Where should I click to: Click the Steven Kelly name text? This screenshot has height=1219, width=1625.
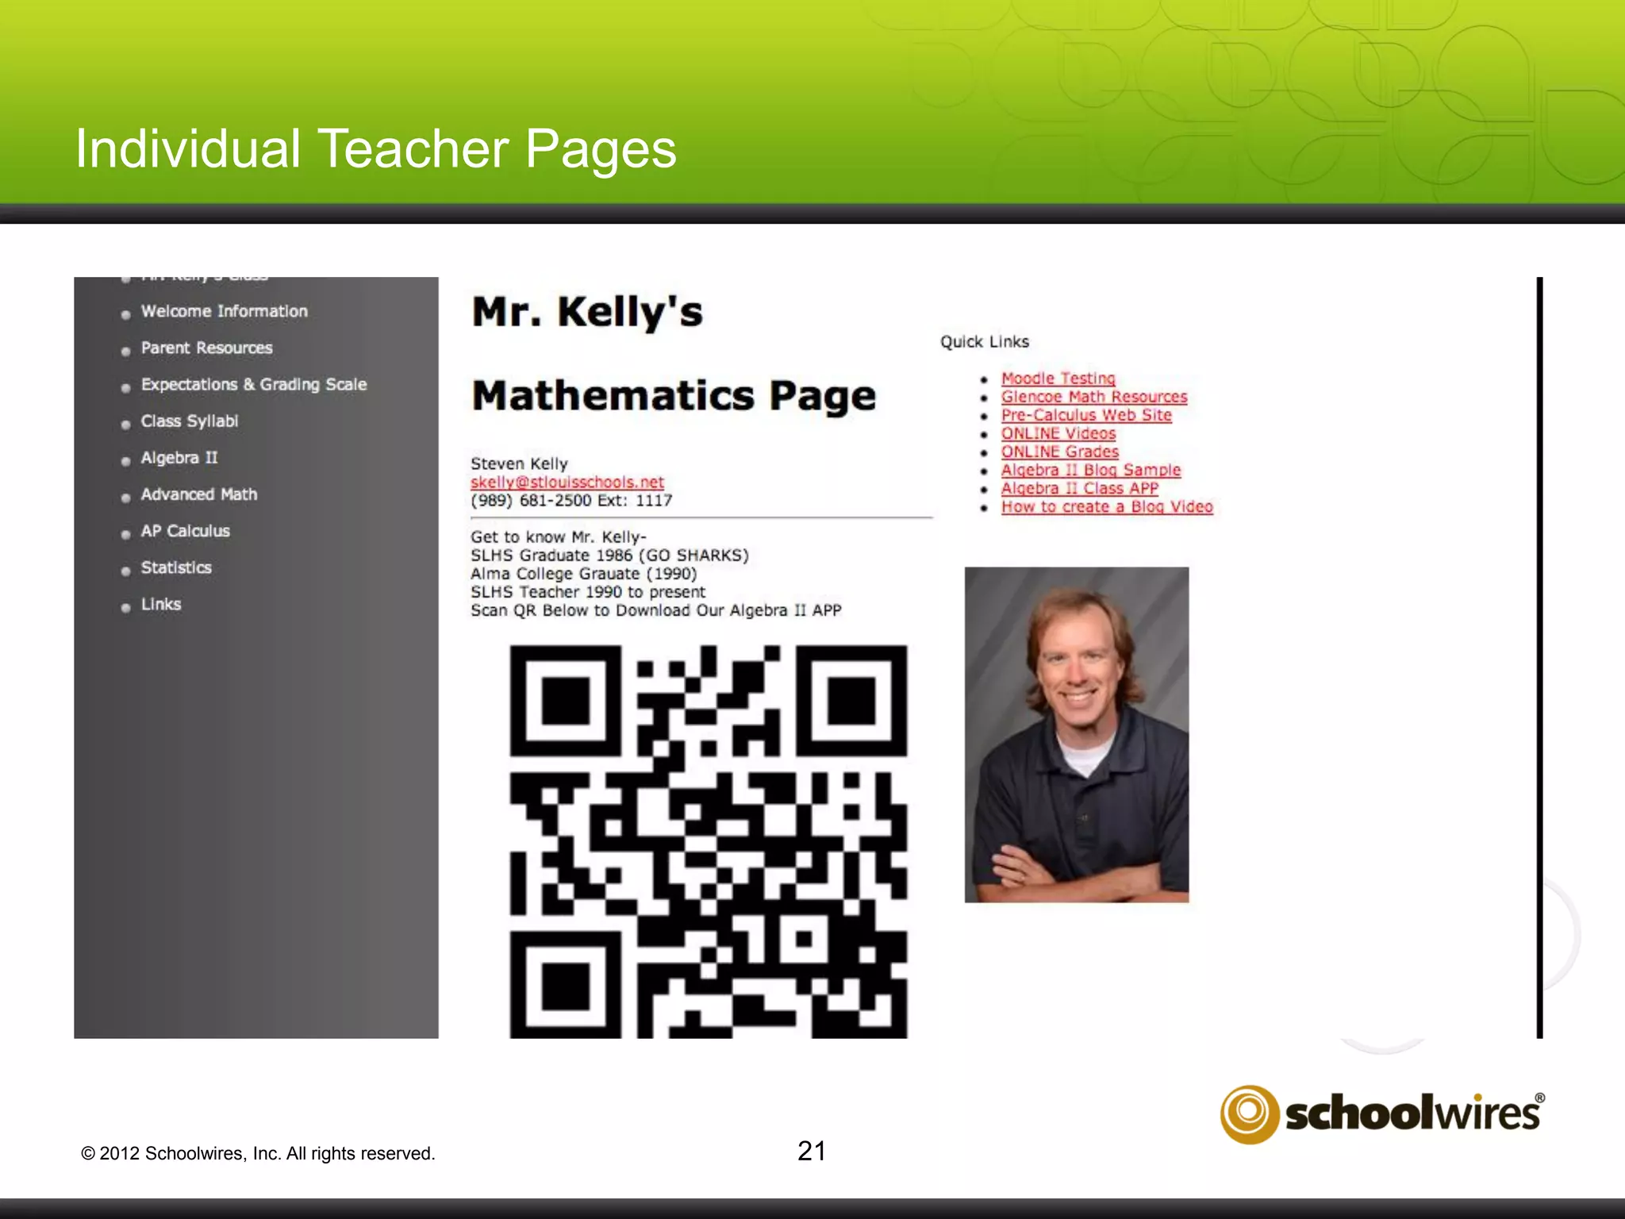[x=519, y=463]
